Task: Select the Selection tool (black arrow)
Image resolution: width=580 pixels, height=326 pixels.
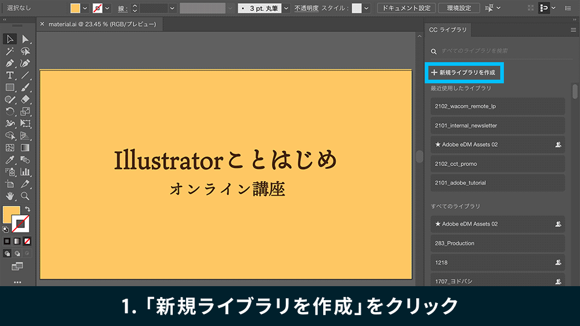Action: [x=10, y=39]
